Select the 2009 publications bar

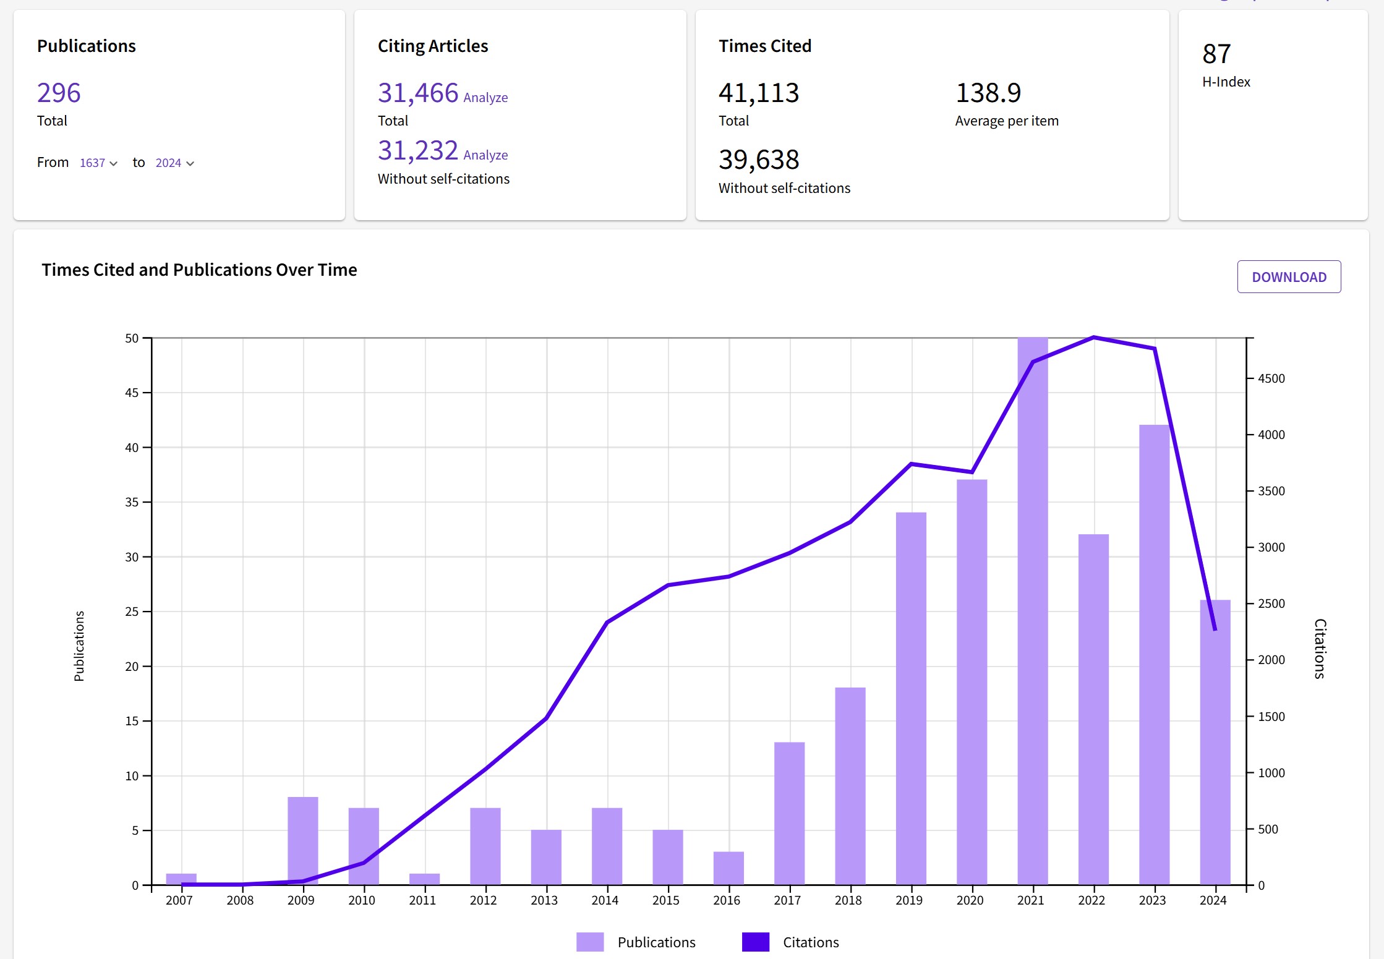303,840
